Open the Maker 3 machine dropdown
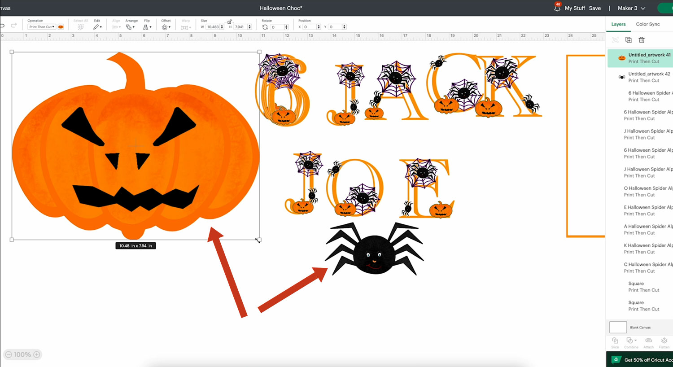 tap(631, 8)
